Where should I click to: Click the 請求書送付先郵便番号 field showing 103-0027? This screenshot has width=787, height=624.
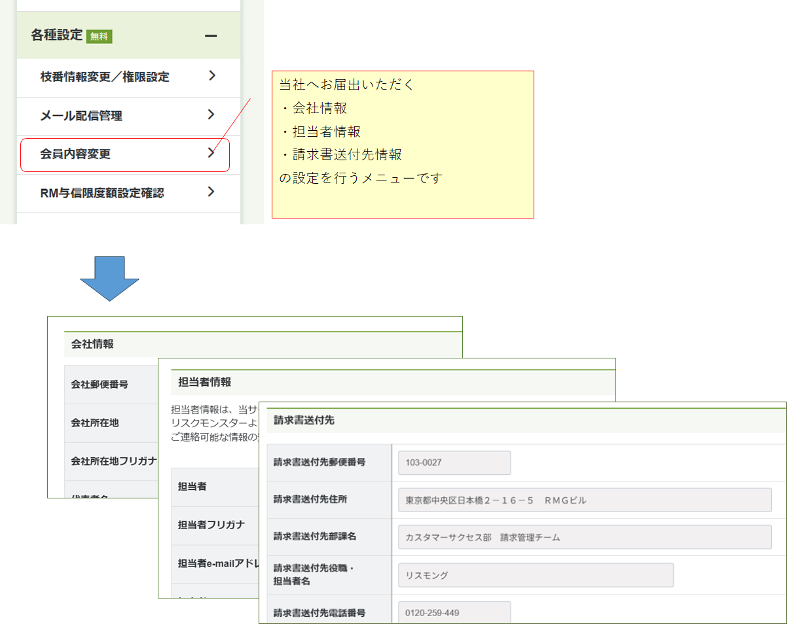coord(454,462)
